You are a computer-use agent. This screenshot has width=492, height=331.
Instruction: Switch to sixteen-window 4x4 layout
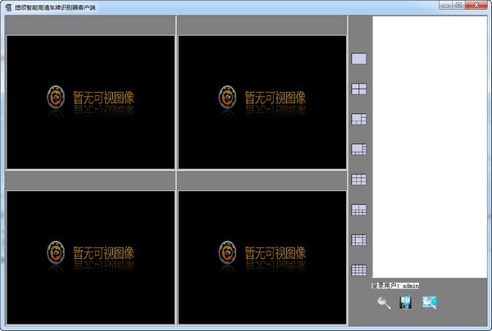tap(358, 270)
